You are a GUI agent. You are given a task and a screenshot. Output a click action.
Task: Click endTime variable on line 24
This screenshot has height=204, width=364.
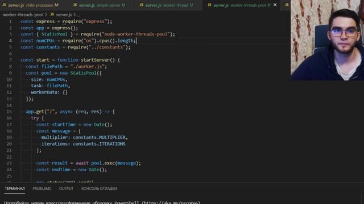(61, 170)
